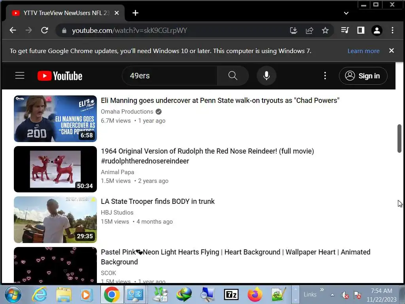
Task: Launch Internet Explorer from the taskbar
Action: coord(39,294)
